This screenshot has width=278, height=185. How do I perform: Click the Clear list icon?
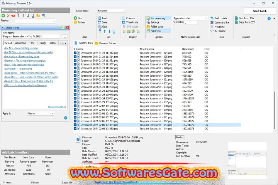pyautogui.click(x=100, y=27)
